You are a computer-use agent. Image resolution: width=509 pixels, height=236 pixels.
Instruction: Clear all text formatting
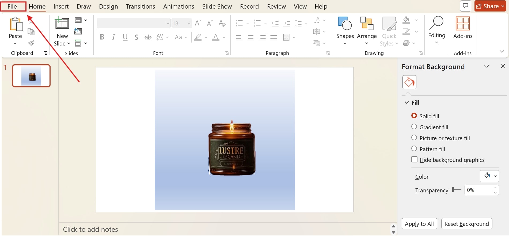coord(222,23)
